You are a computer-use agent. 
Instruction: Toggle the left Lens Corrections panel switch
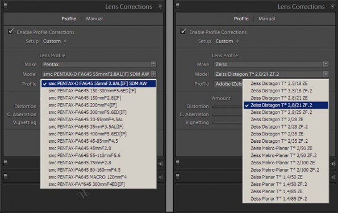(x=5, y=6)
